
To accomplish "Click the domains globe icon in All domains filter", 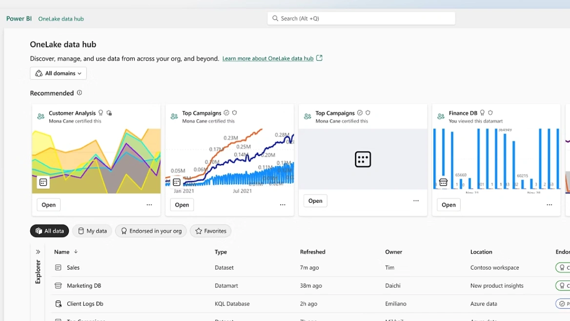I will point(39,73).
